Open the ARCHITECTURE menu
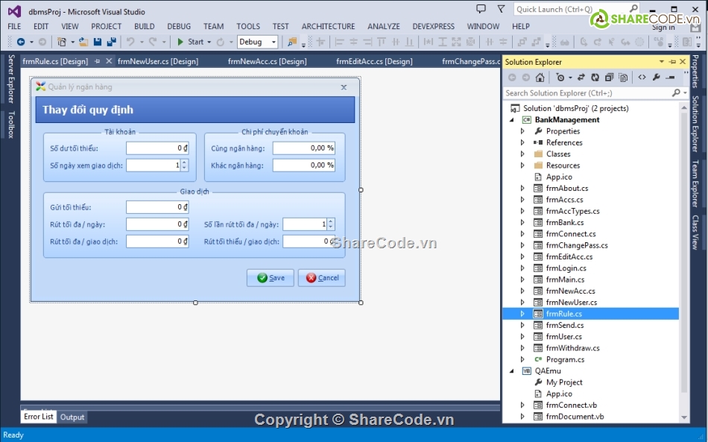This screenshot has width=708, height=442. point(328,26)
